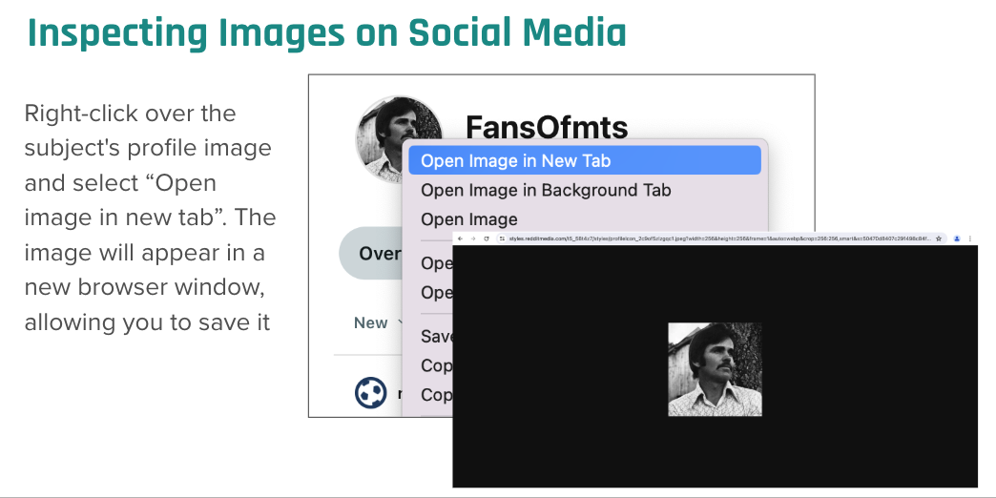Click the Inspecting Images on Social Media title

click(x=326, y=32)
